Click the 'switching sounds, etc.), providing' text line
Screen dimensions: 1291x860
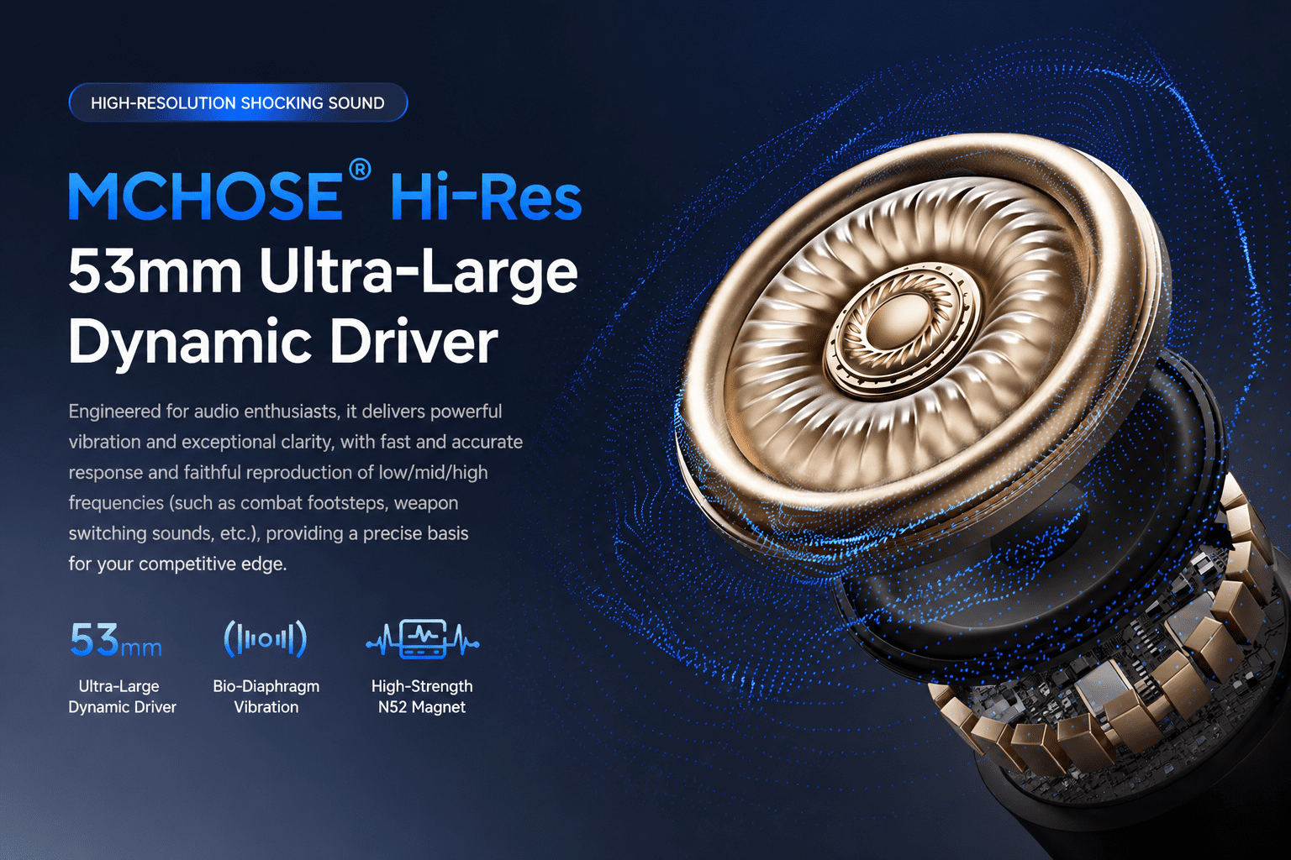268,533
